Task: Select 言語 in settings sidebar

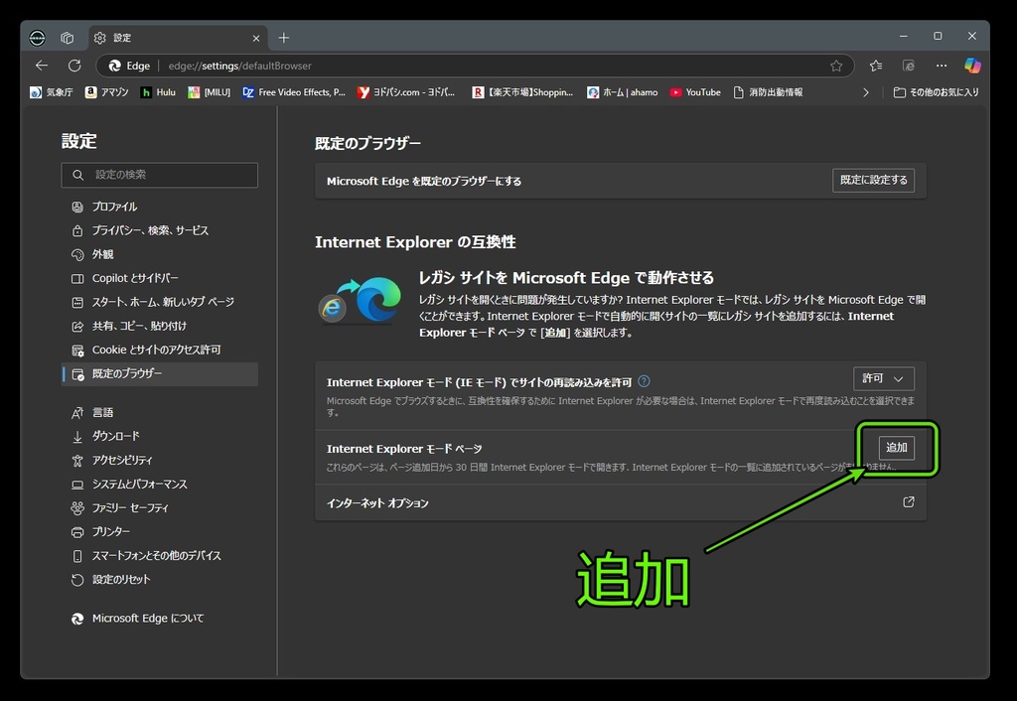Action: 160,412
